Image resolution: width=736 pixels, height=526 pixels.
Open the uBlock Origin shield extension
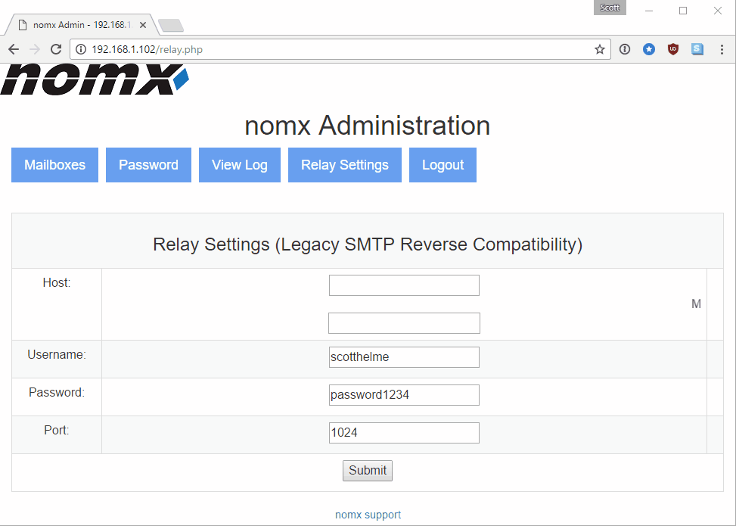click(673, 49)
